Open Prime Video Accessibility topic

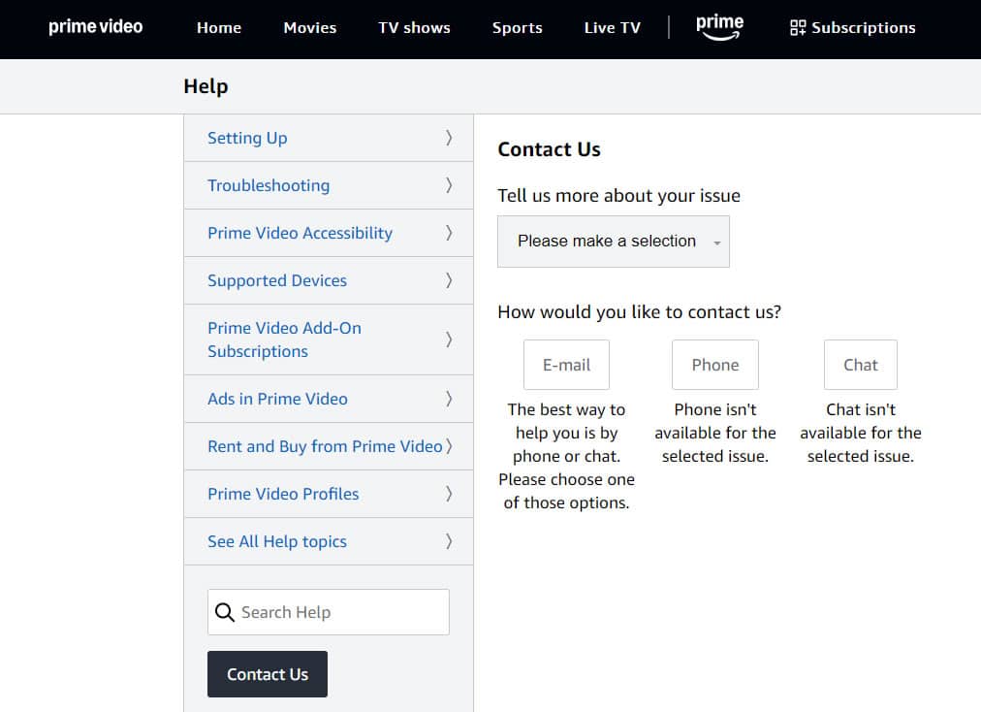[x=329, y=233]
